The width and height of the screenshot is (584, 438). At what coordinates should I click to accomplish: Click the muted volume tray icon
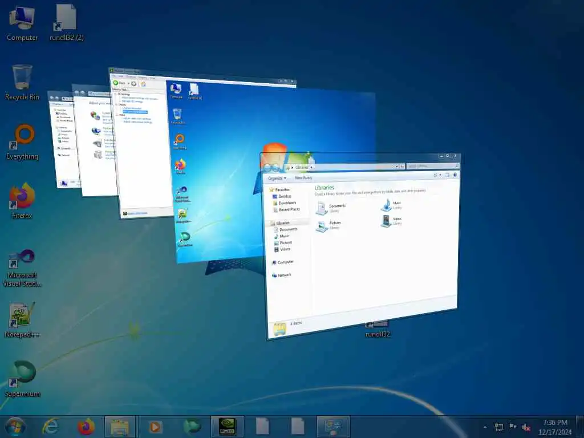[526, 427]
